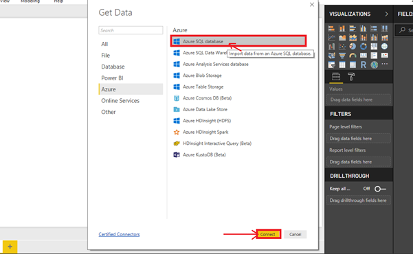
Task: Select the 100% Stacked bar chart visual
Action: 374,28
